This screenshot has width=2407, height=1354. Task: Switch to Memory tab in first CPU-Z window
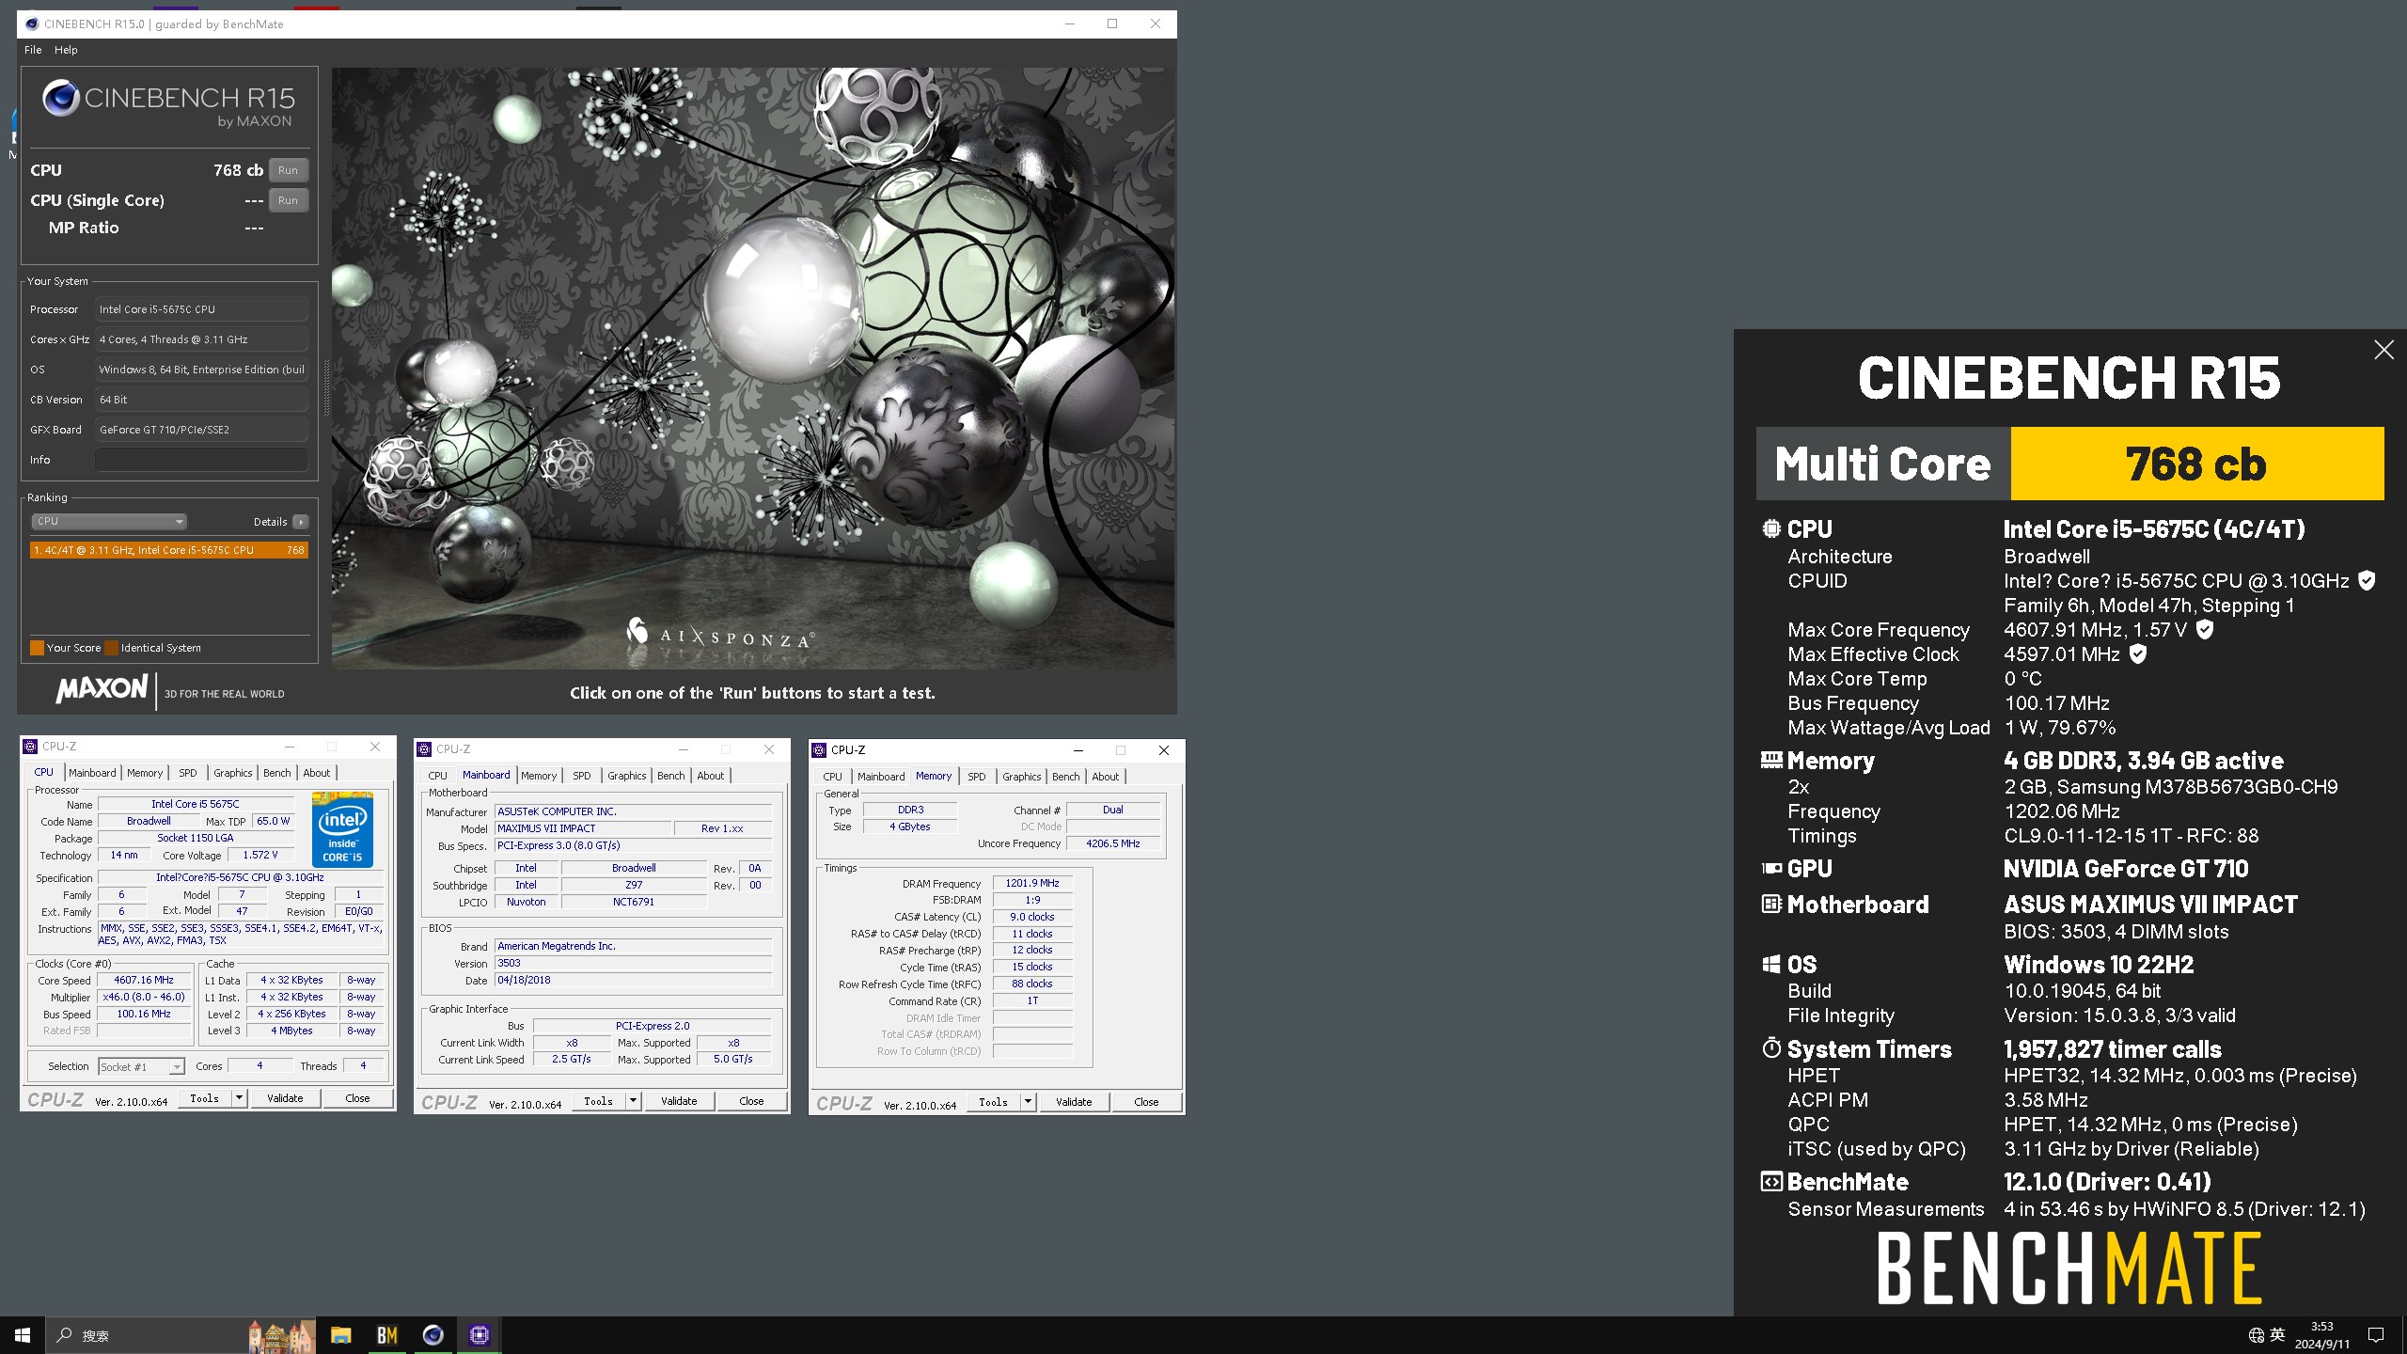(145, 773)
